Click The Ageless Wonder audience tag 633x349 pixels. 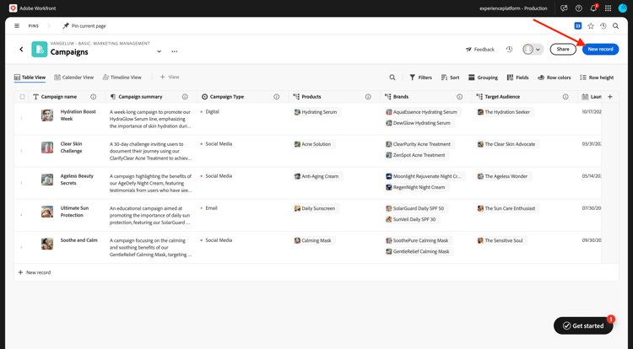click(503, 176)
